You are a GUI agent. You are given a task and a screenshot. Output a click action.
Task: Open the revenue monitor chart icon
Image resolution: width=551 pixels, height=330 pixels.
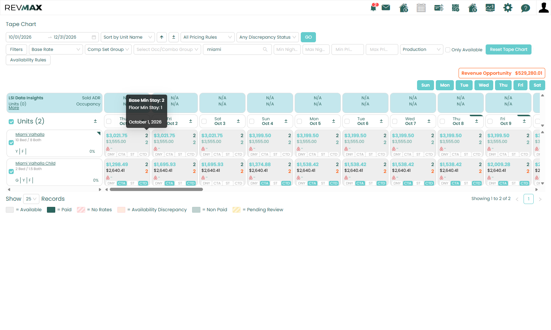[490, 8]
